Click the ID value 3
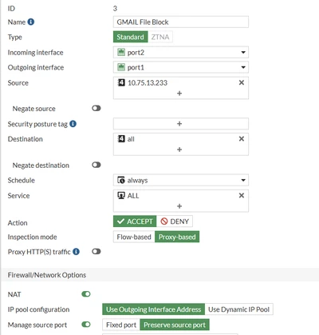The width and height of the screenshot is (319, 335). click(115, 9)
